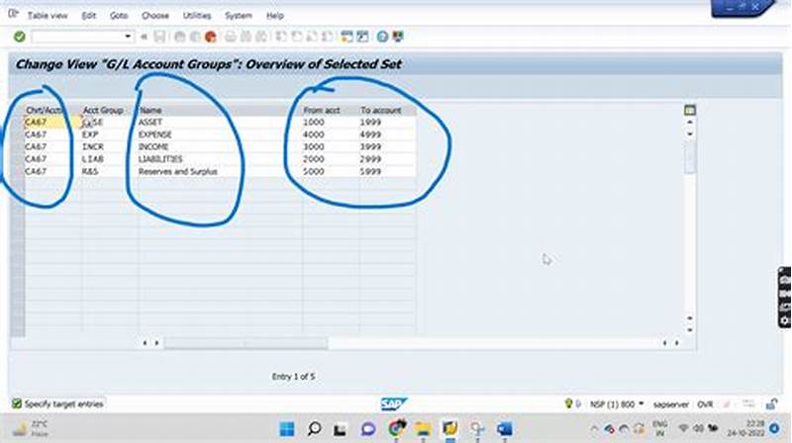
Task: Toggle the OVR insert/overwrite mode indicator
Action: tap(705, 404)
